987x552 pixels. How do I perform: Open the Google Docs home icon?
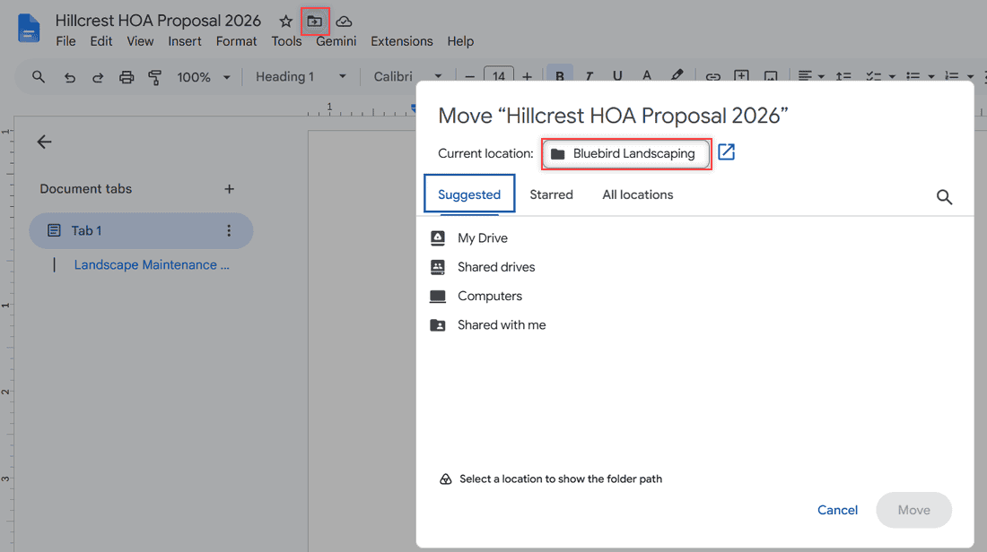(x=29, y=29)
